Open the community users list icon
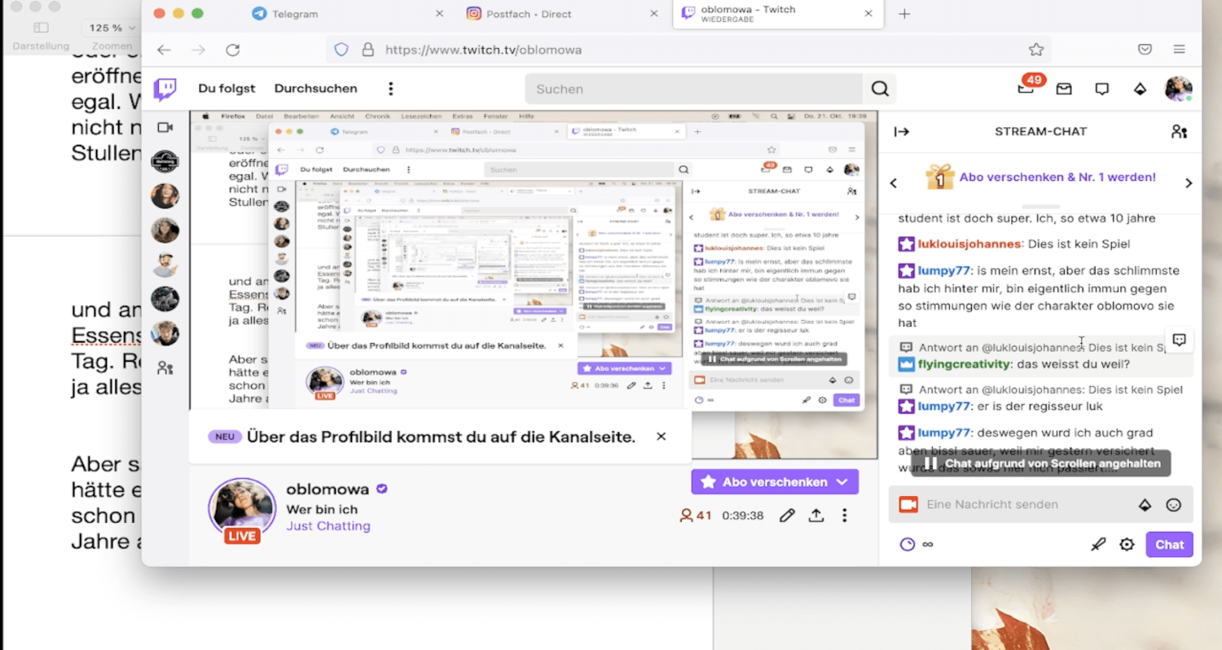Image resolution: width=1222 pixels, height=650 pixels. point(1178,132)
